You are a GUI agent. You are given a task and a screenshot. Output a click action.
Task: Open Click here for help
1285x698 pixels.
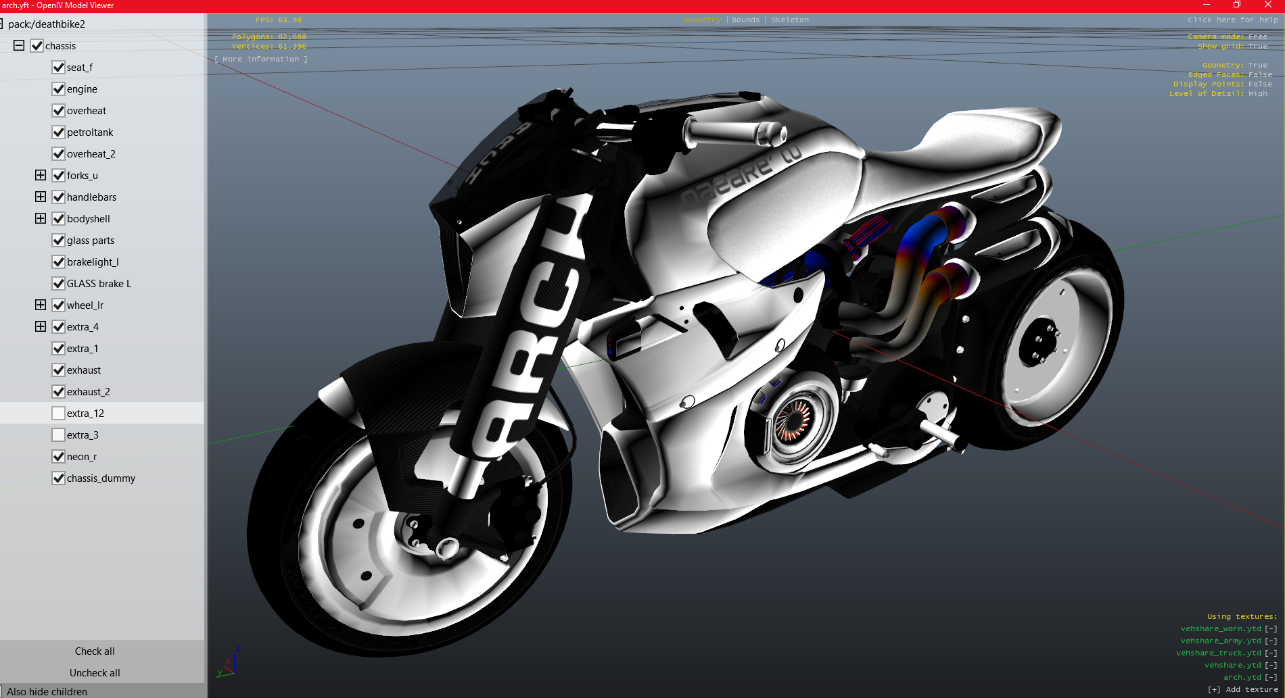(x=1233, y=20)
